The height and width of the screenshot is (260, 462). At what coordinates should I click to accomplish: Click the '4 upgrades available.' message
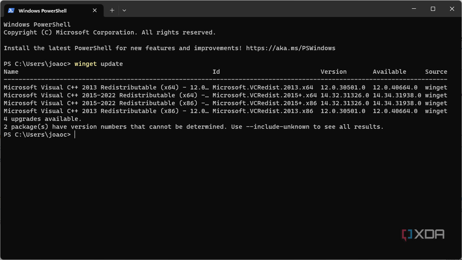(x=43, y=119)
